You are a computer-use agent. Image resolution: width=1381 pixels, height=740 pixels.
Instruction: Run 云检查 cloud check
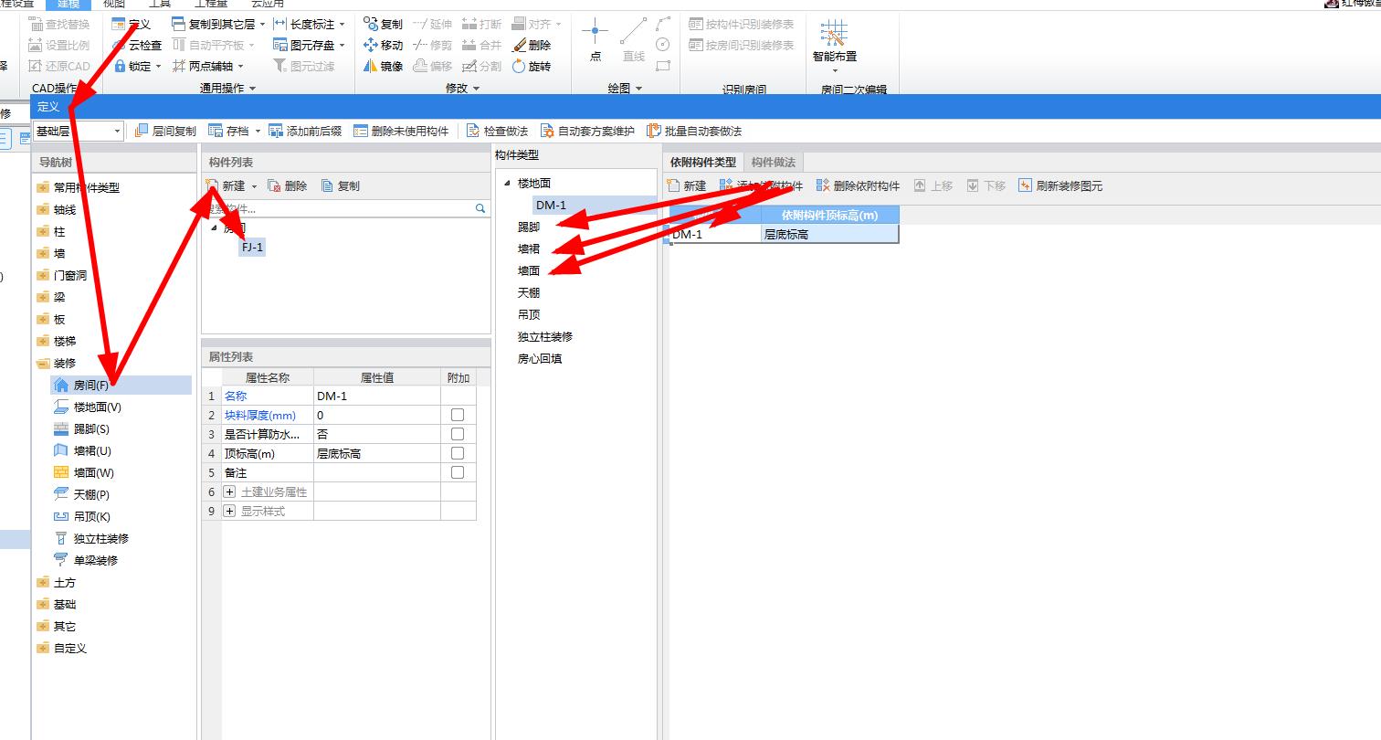point(137,45)
